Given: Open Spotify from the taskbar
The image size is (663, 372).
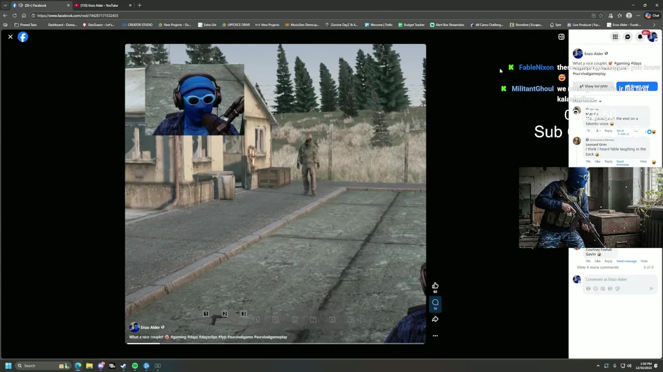Looking at the screenshot, I should [x=135, y=366].
